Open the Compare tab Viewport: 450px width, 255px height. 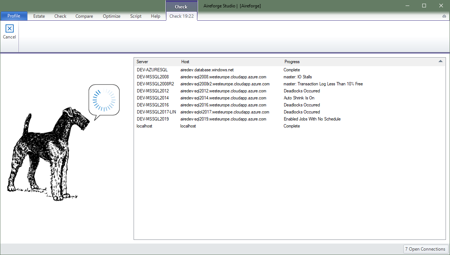[84, 16]
